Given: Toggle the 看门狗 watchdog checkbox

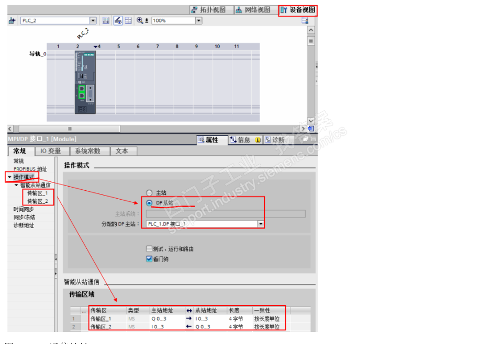Looking at the screenshot, I should click(149, 259).
